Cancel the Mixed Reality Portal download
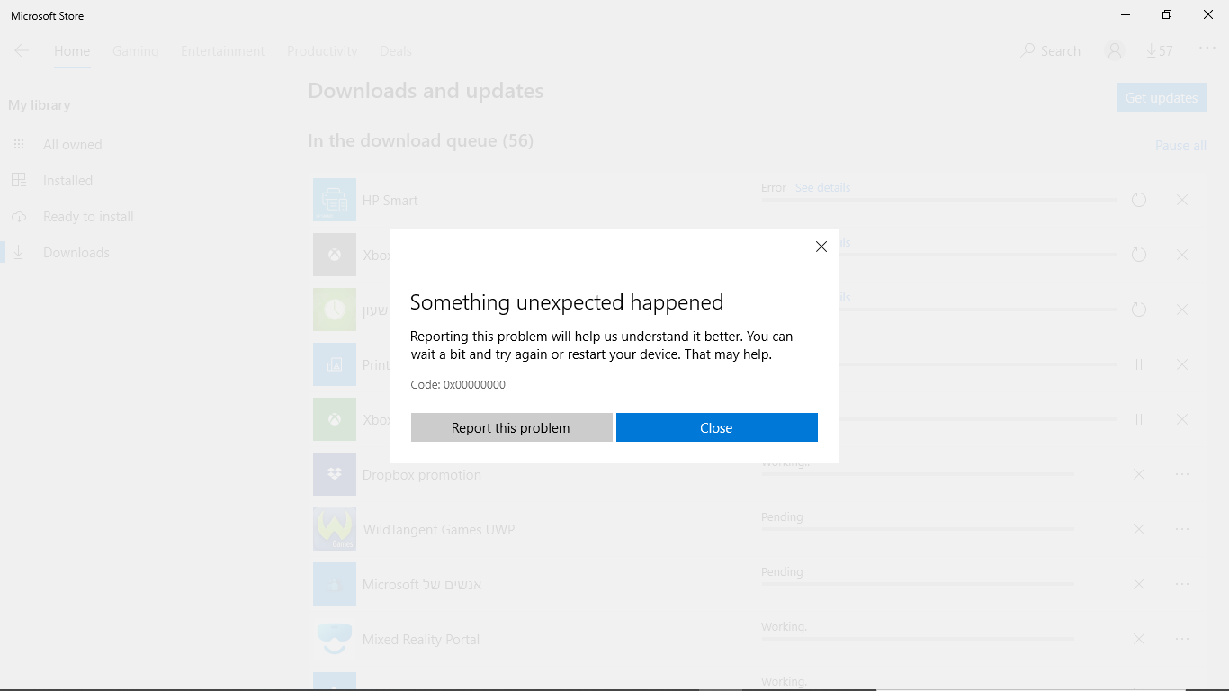Image resolution: width=1229 pixels, height=691 pixels. click(x=1139, y=639)
